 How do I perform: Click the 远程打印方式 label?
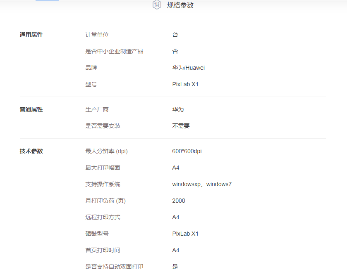(103, 217)
